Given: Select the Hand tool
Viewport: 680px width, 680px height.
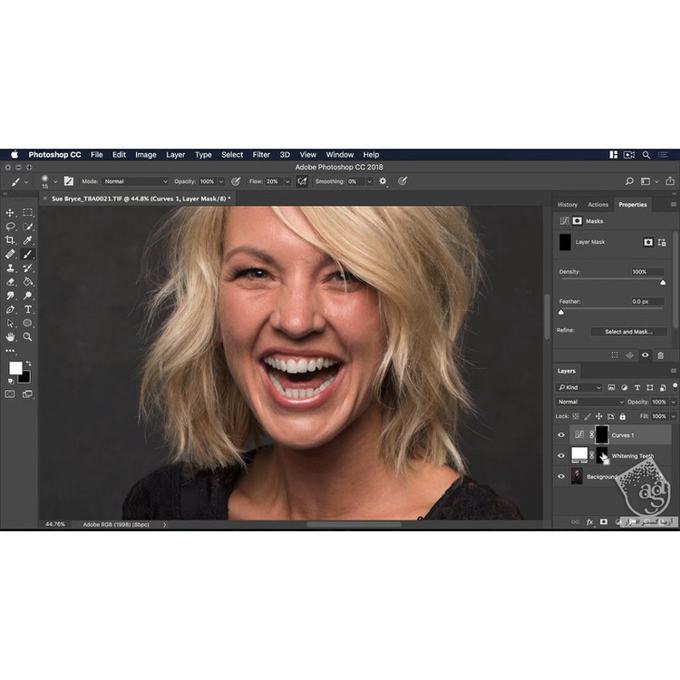Looking at the screenshot, I should 11,336.
